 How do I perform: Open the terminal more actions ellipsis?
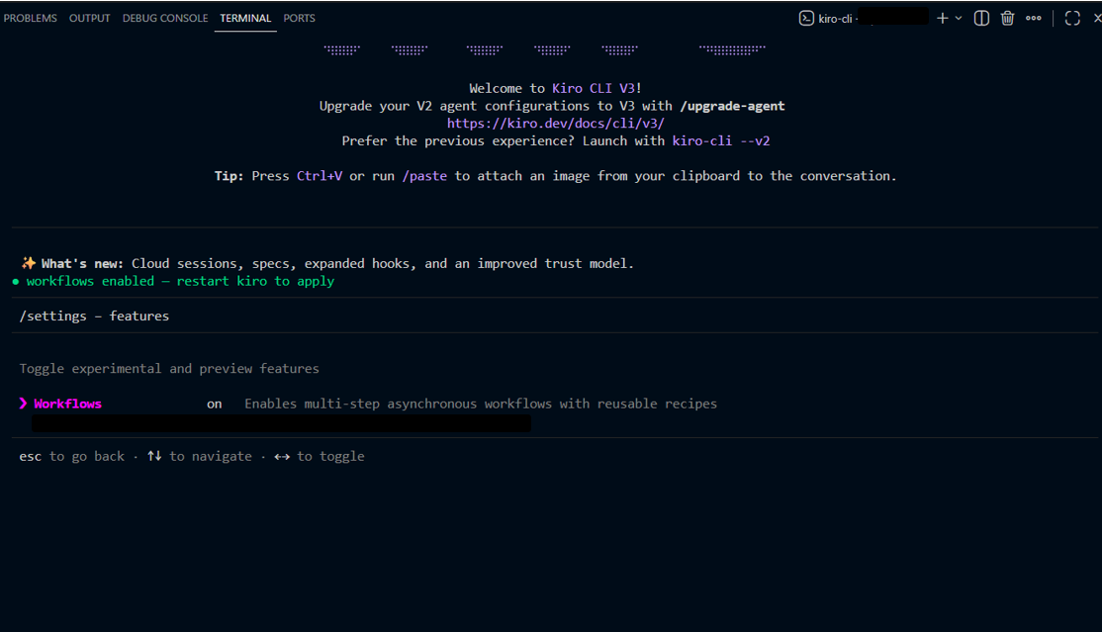click(x=1033, y=18)
